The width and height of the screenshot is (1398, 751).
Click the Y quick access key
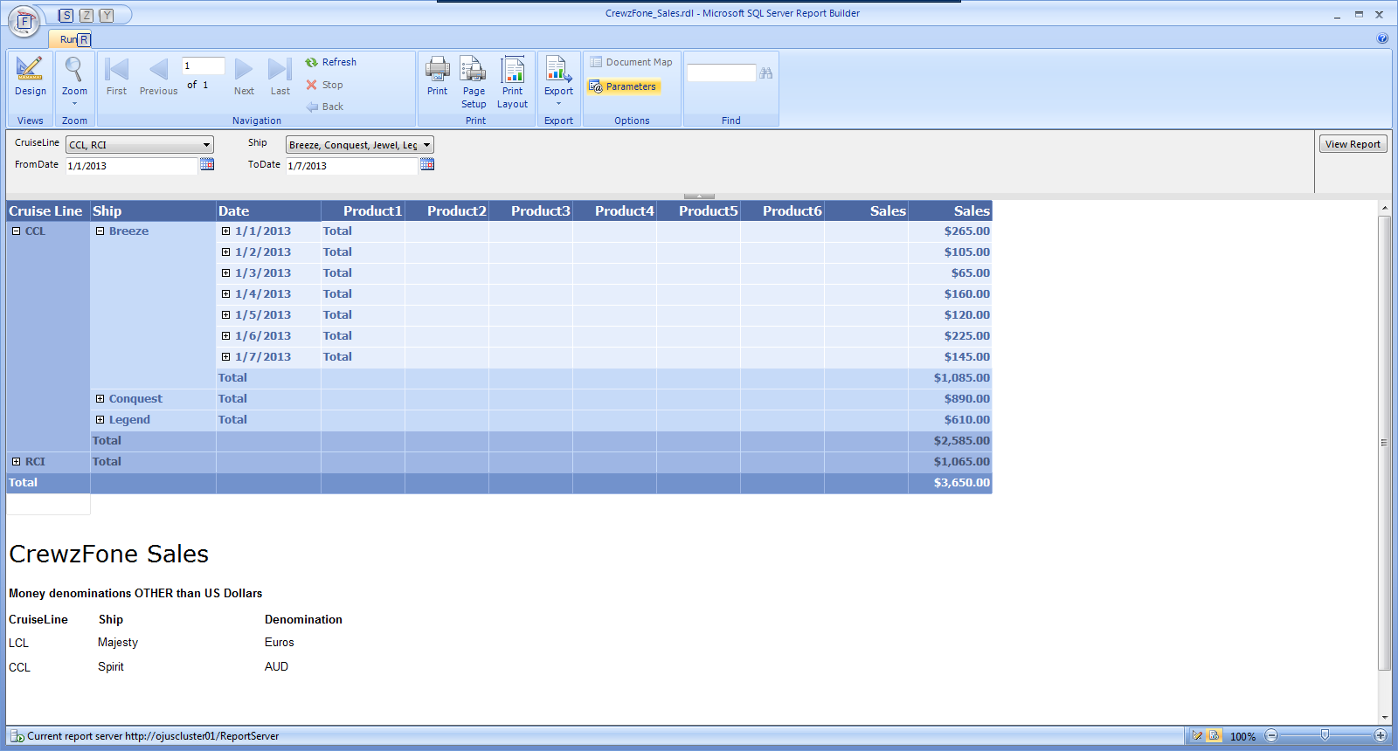click(x=107, y=15)
